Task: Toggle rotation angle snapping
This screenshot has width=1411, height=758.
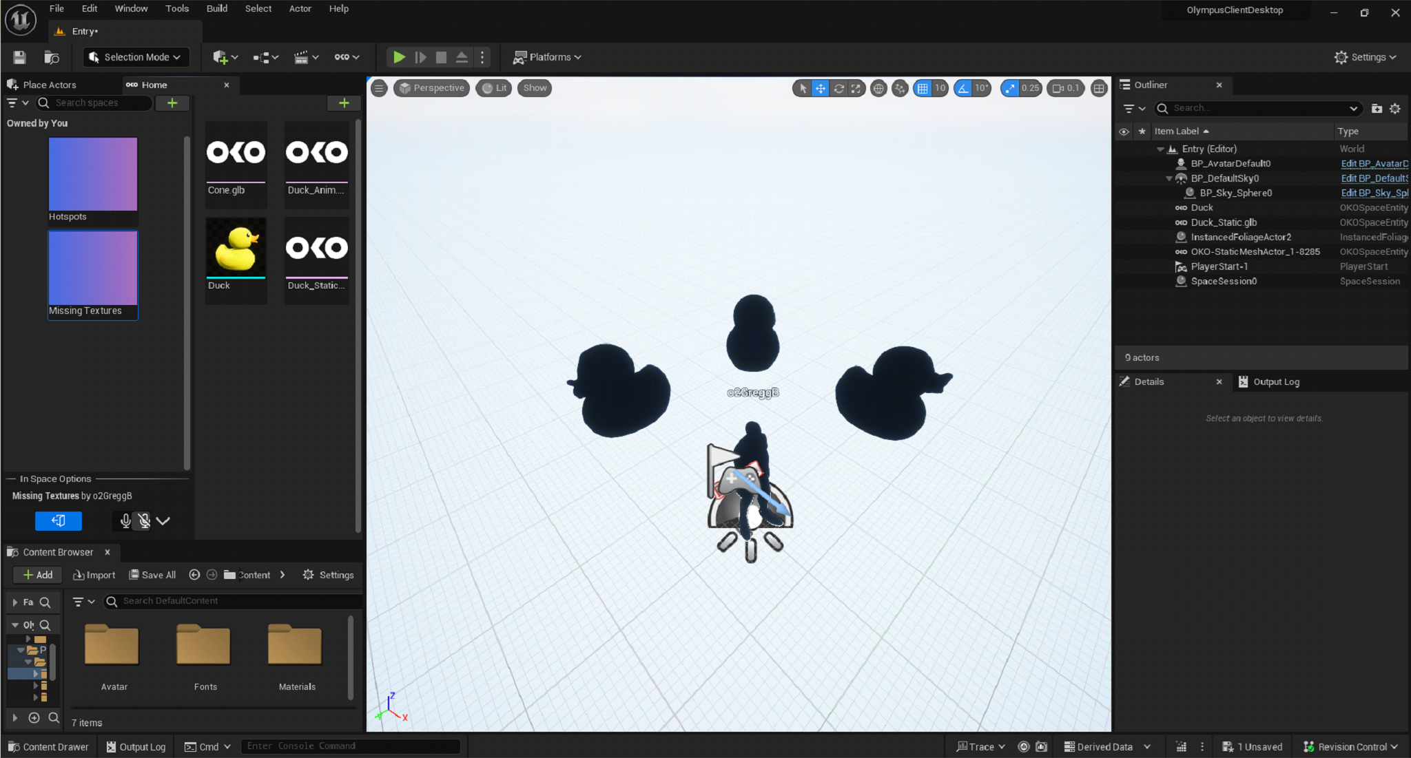Action: (963, 88)
